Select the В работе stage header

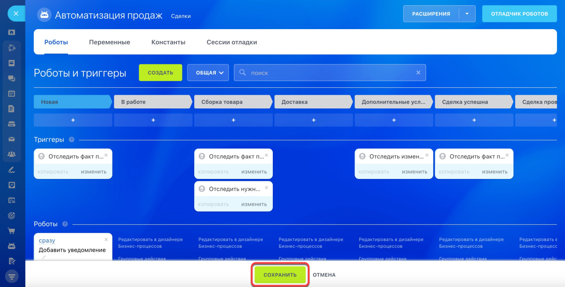152,102
